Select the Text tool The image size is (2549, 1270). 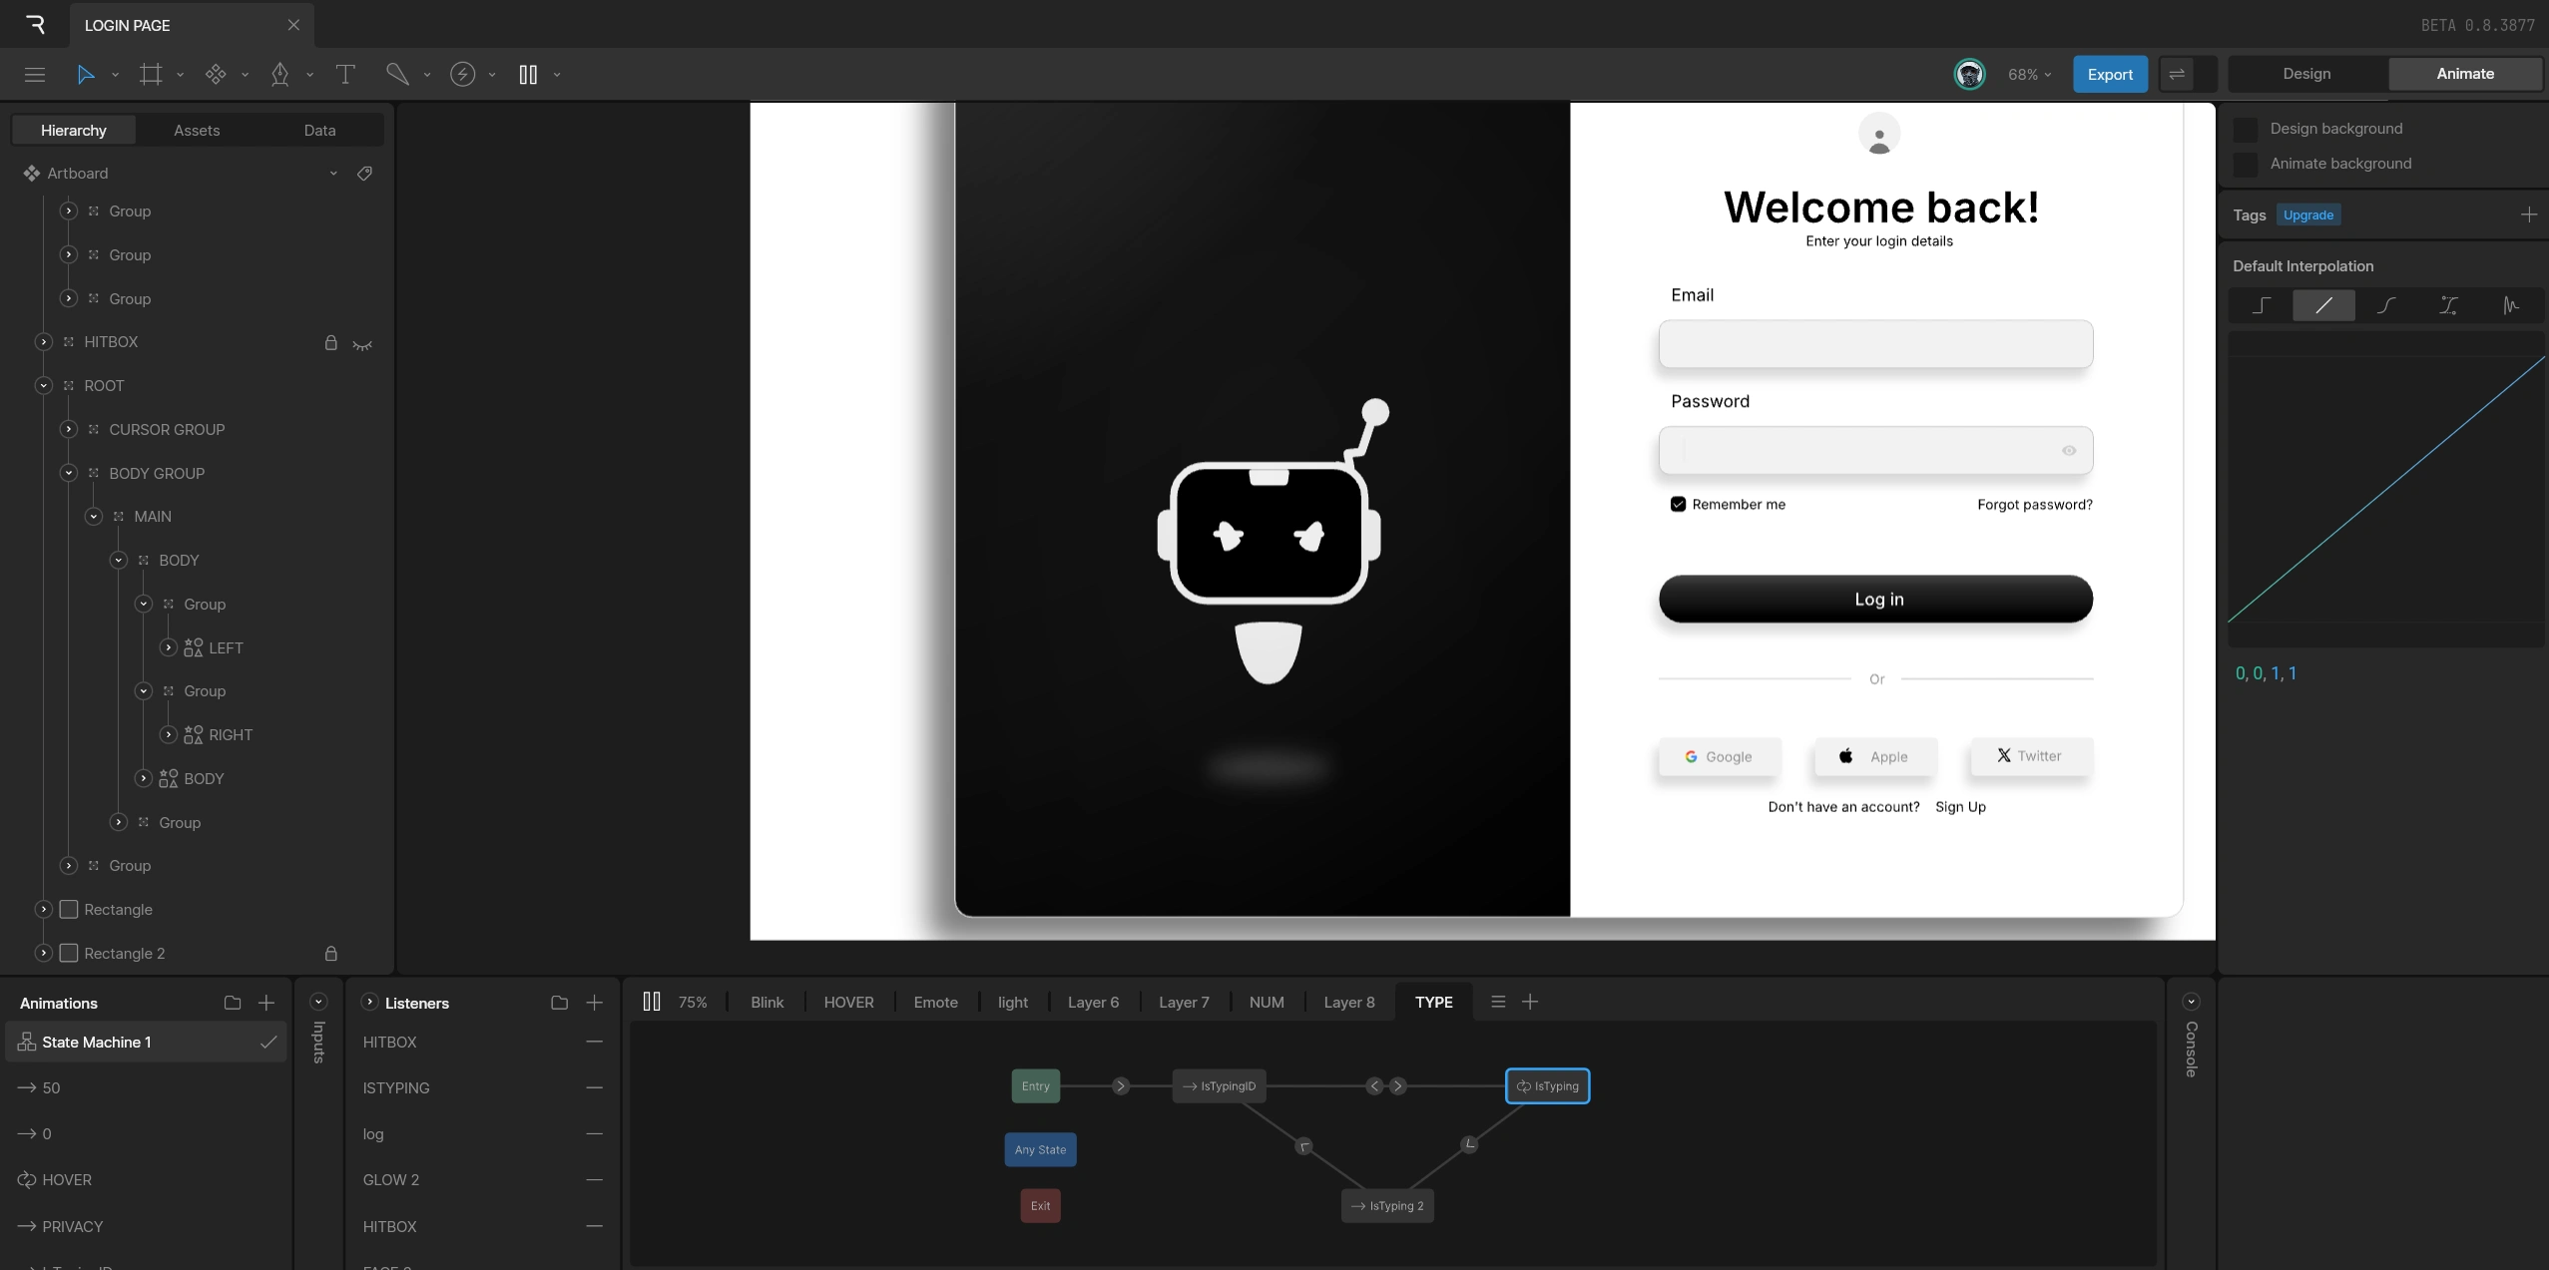345,74
